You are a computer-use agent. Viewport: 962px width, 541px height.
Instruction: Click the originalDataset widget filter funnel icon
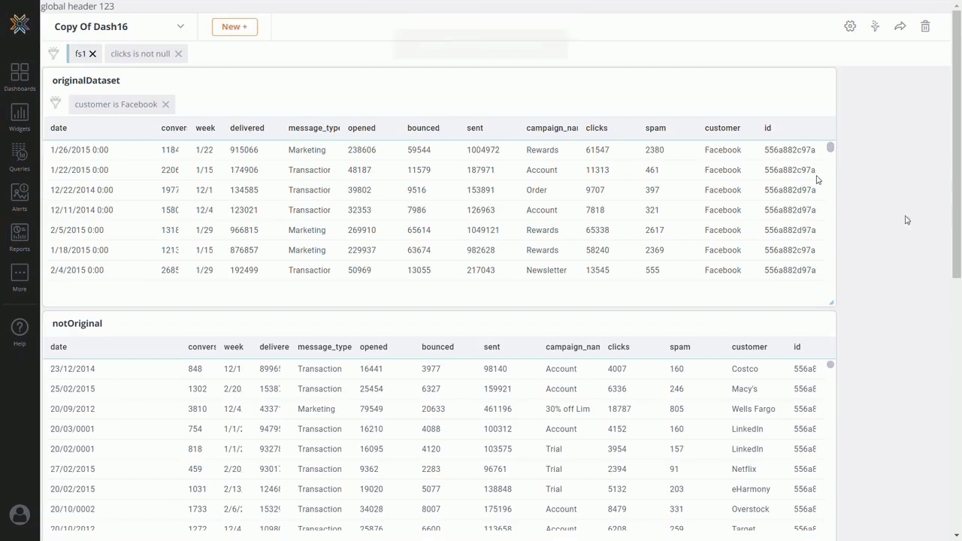click(56, 103)
